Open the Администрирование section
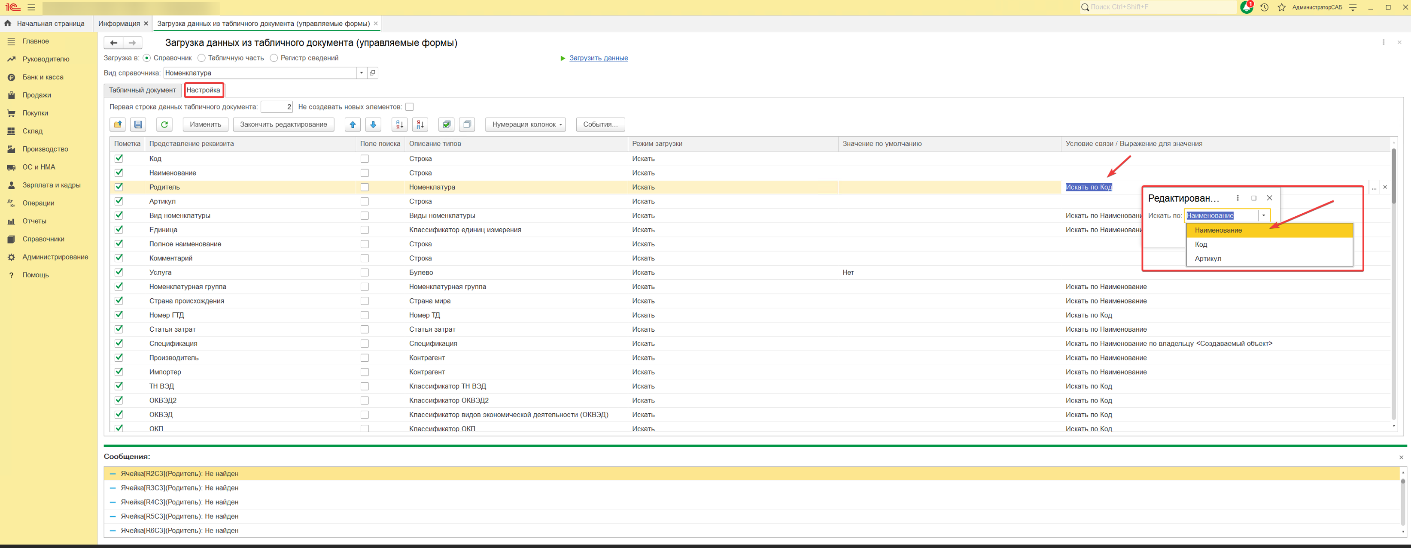Viewport: 1411px width, 548px height. point(55,257)
